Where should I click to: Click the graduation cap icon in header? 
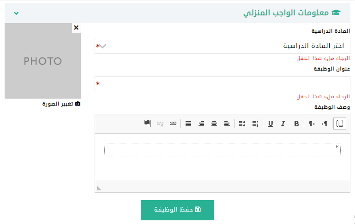336,12
